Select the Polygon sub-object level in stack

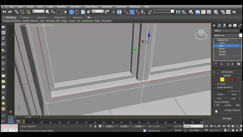[x=222, y=51]
